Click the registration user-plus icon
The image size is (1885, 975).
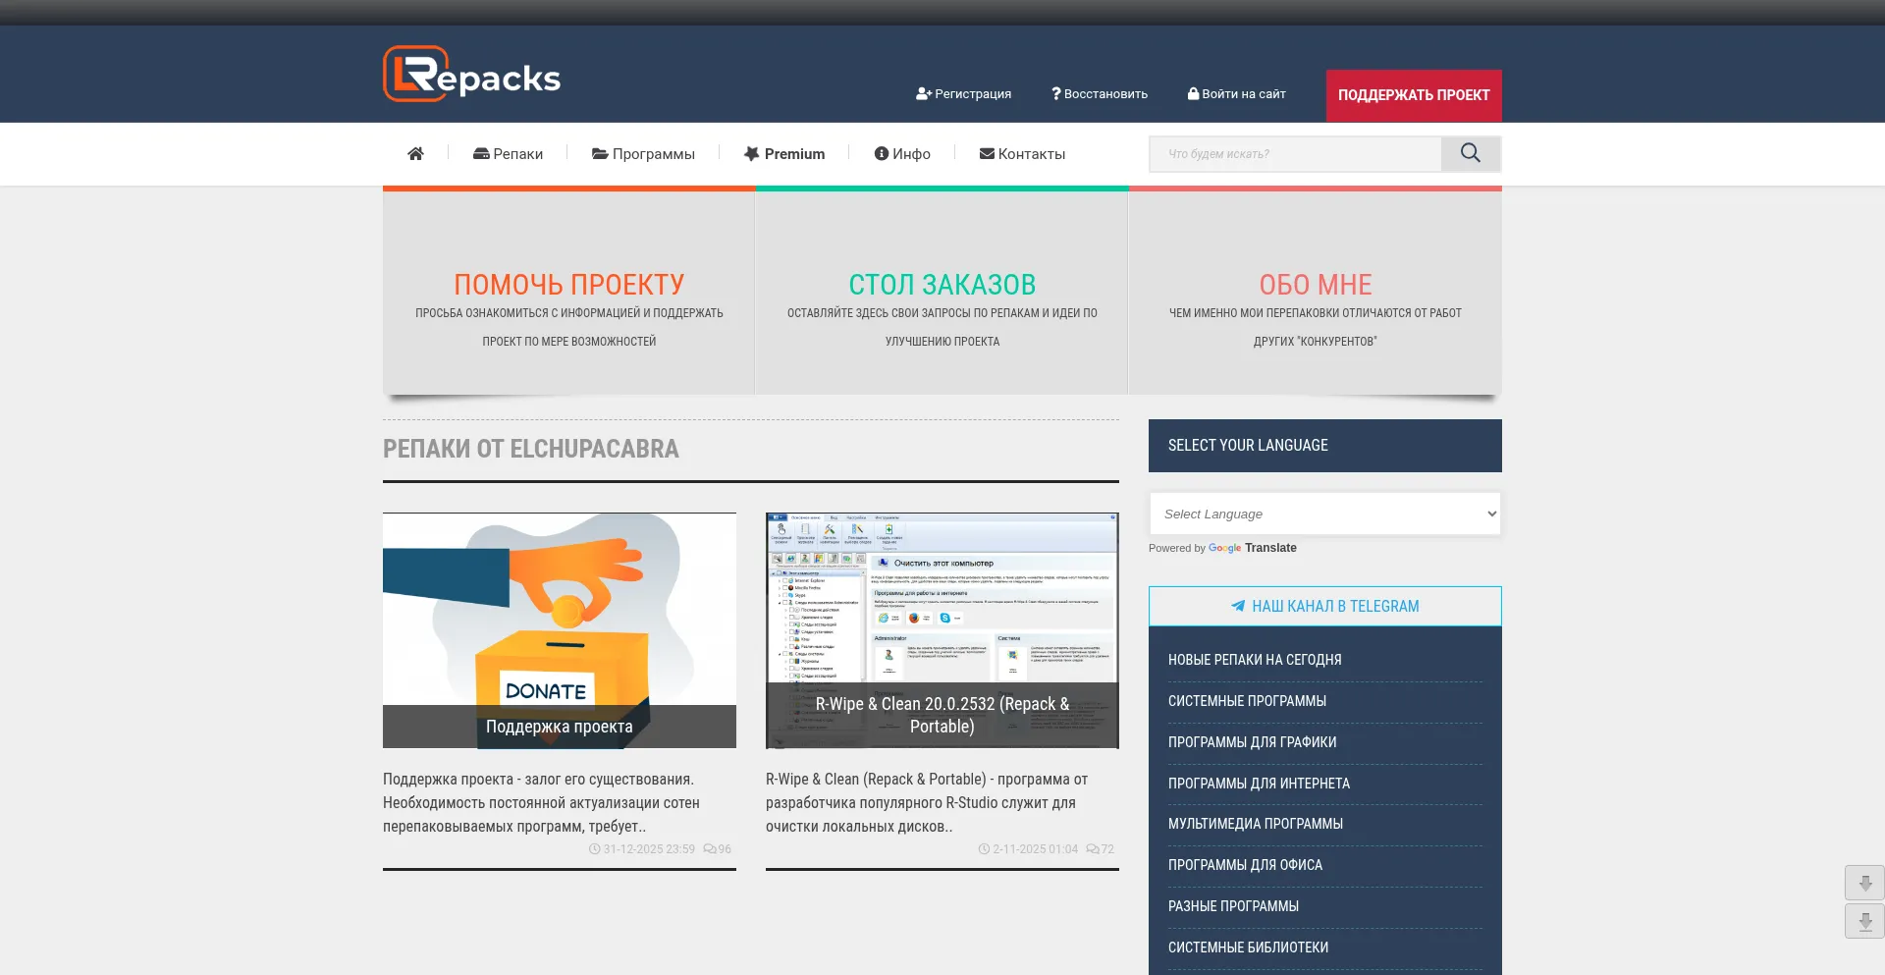tap(923, 94)
